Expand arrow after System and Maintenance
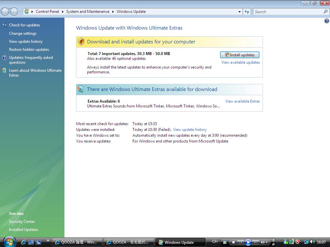The image size is (330, 247). pos(113,12)
